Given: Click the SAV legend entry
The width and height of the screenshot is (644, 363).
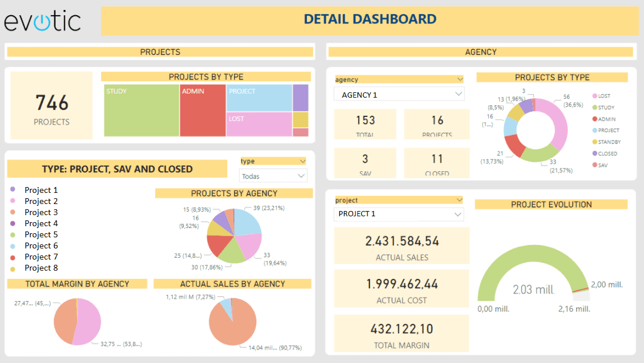Looking at the screenshot, I should point(603,165).
